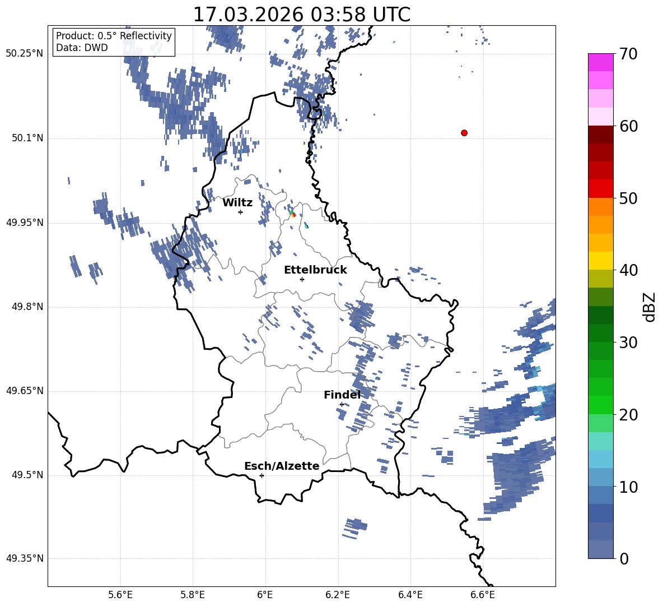This screenshot has height=606, width=663.
Task: Click the 49.35°N latitude label
Action: click(x=24, y=558)
